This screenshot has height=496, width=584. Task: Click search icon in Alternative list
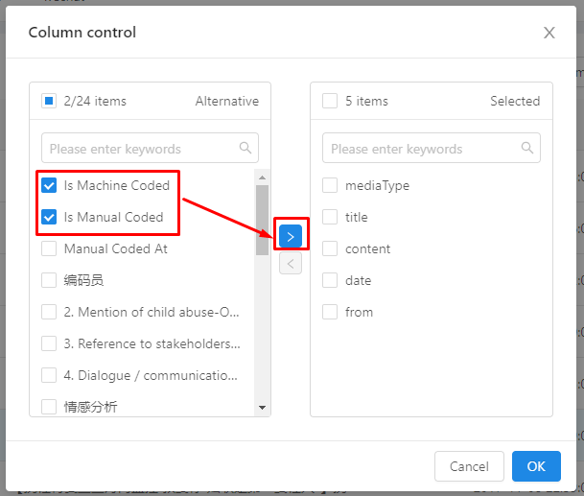pos(245,148)
